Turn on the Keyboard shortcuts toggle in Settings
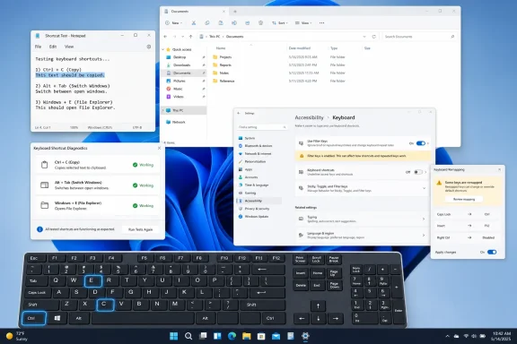517x344 pixels. pos(418,172)
